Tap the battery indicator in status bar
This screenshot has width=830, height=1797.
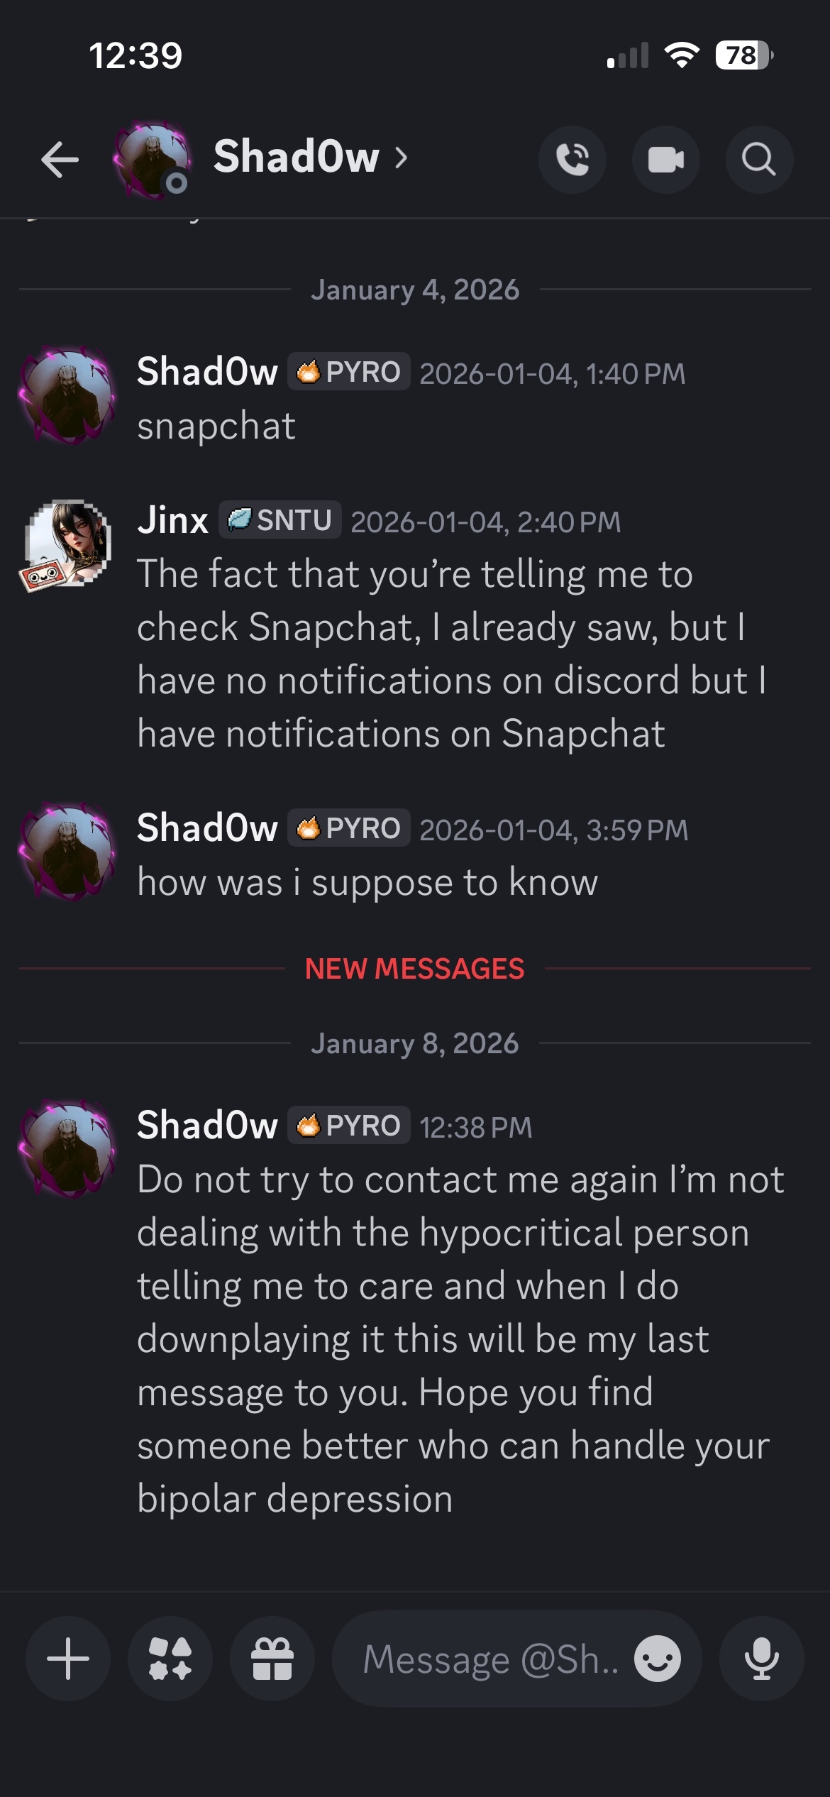[x=743, y=55]
